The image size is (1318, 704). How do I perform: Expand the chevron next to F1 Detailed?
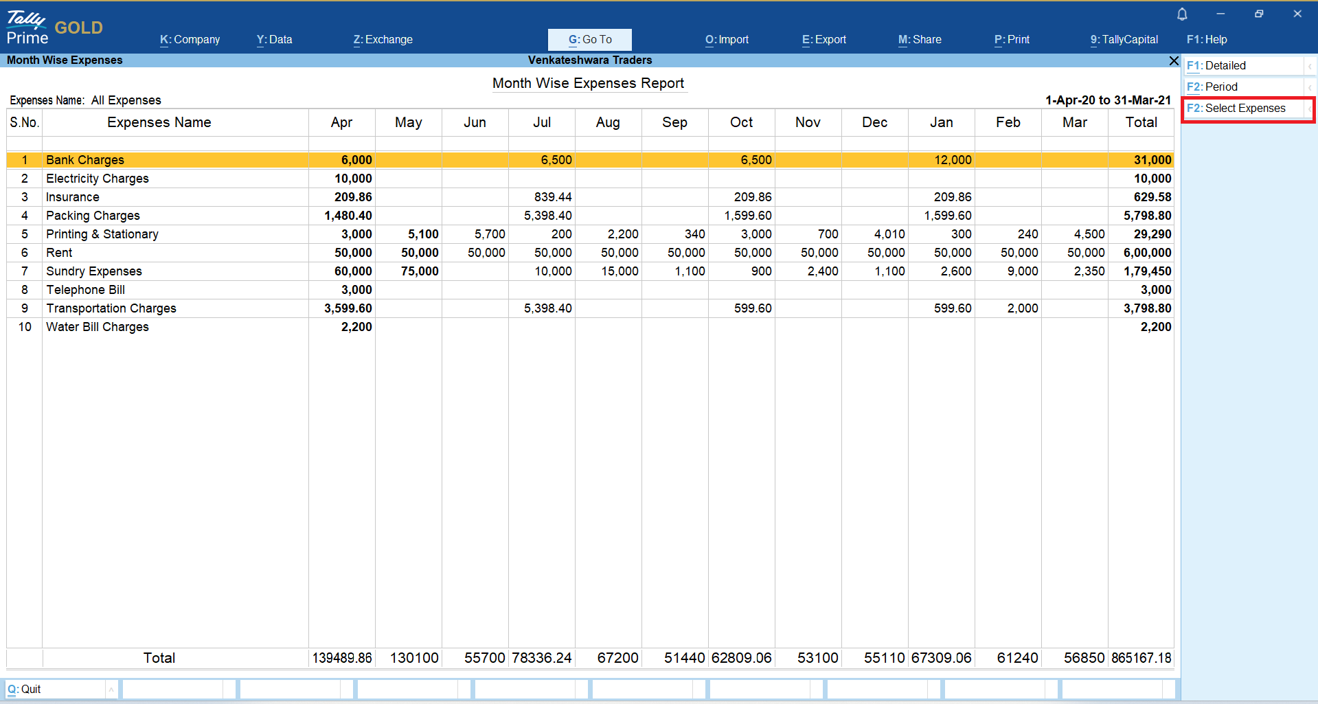coord(1310,66)
